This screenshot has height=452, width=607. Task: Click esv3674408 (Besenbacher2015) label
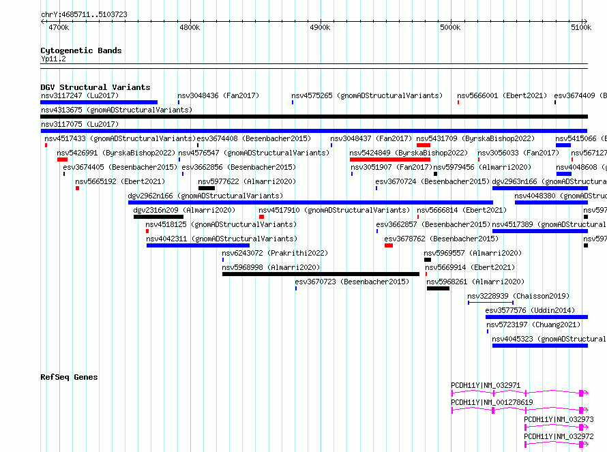[x=254, y=138]
